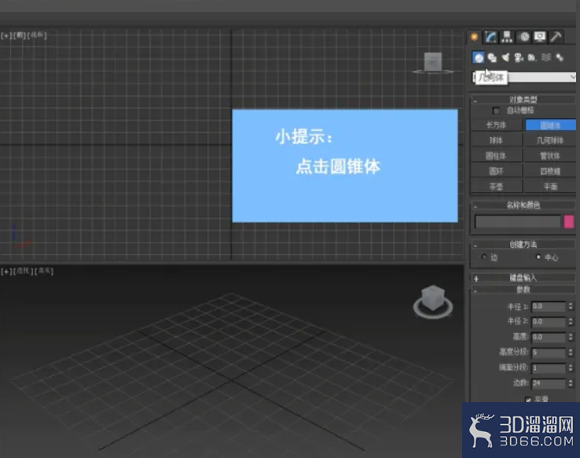The height and width of the screenshot is (458, 580).
Task: Open the pink object color swatch
Action: click(569, 222)
